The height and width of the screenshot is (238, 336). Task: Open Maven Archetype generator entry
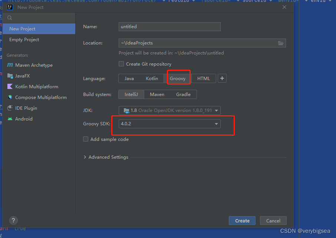39,65
